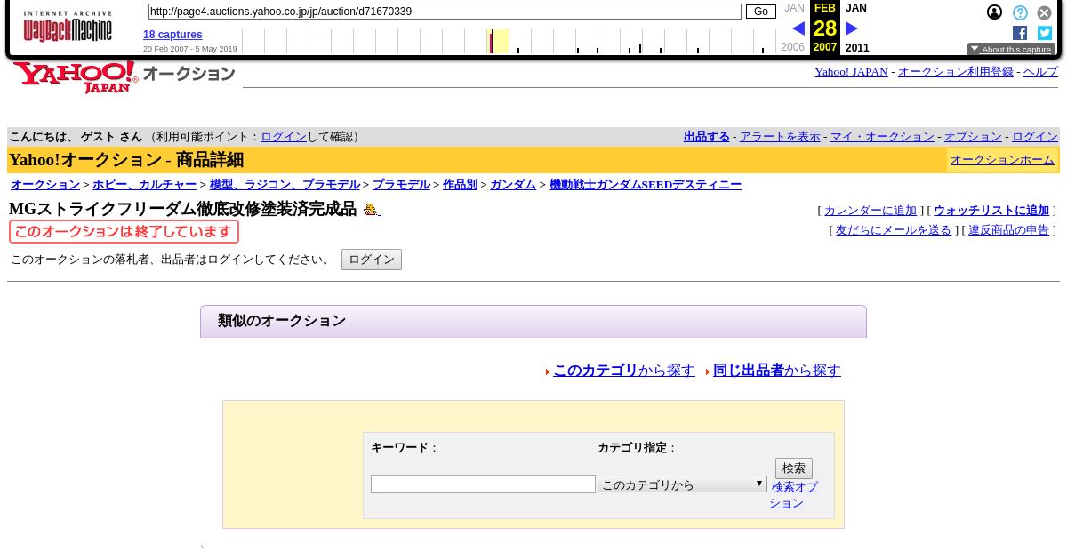Go to previous capture with left blue arrow

[798, 28]
